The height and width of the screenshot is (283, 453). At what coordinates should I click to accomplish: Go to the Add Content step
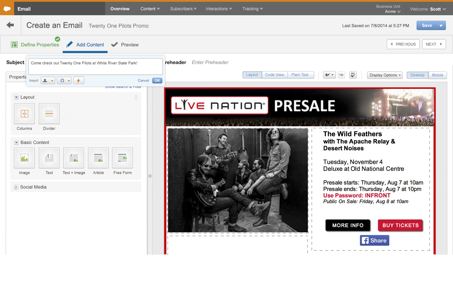tap(85, 45)
